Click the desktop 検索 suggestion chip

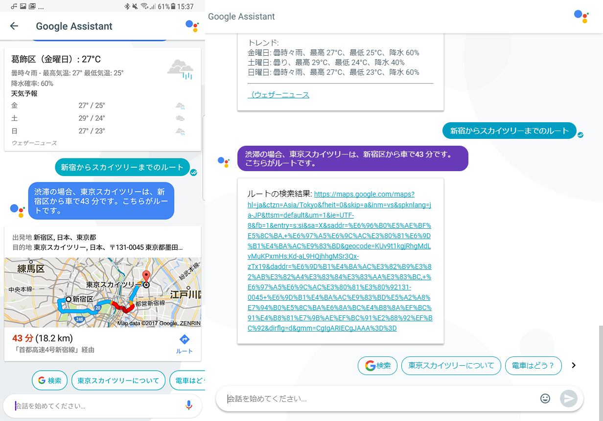pyautogui.click(x=377, y=365)
